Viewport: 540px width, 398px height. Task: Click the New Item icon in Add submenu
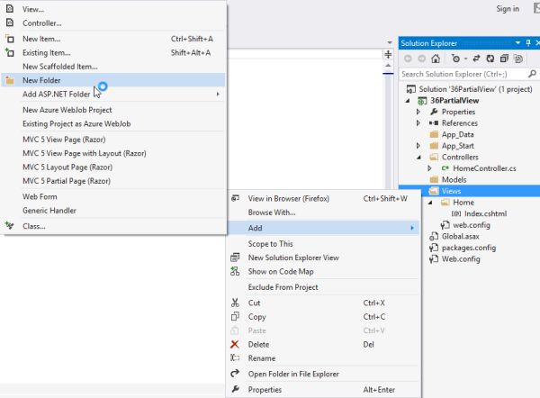(x=10, y=39)
